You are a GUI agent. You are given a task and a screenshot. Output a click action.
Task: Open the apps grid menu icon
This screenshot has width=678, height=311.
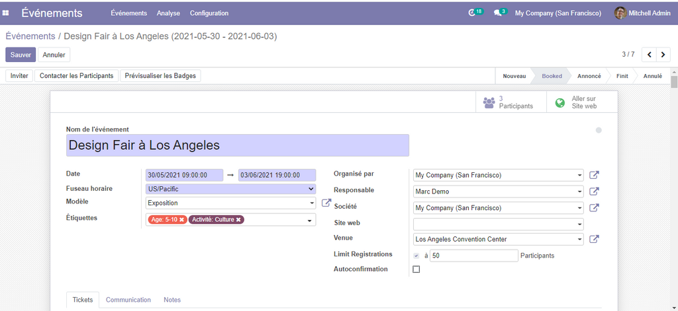[5, 13]
